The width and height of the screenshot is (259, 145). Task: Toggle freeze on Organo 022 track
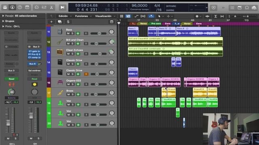[78, 84]
